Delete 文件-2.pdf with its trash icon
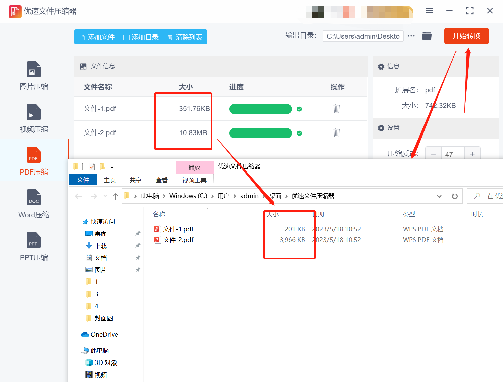Viewport: 503px width, 382px height. (337, 132)
